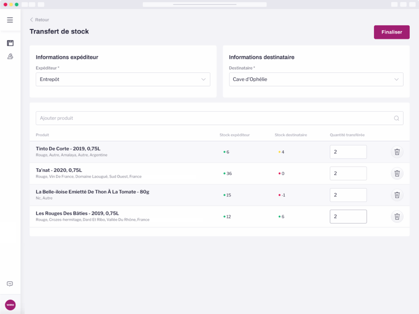The height and width of the screenshot is (314, 419).
Task: Remove Les Rouges Des Bâties via trash icon
Action: click(x=397, y=216)
